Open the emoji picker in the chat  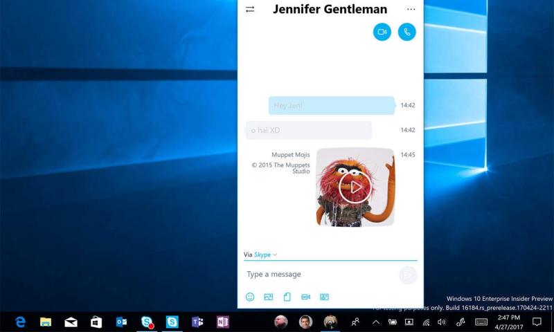click(x=250, y=297)
